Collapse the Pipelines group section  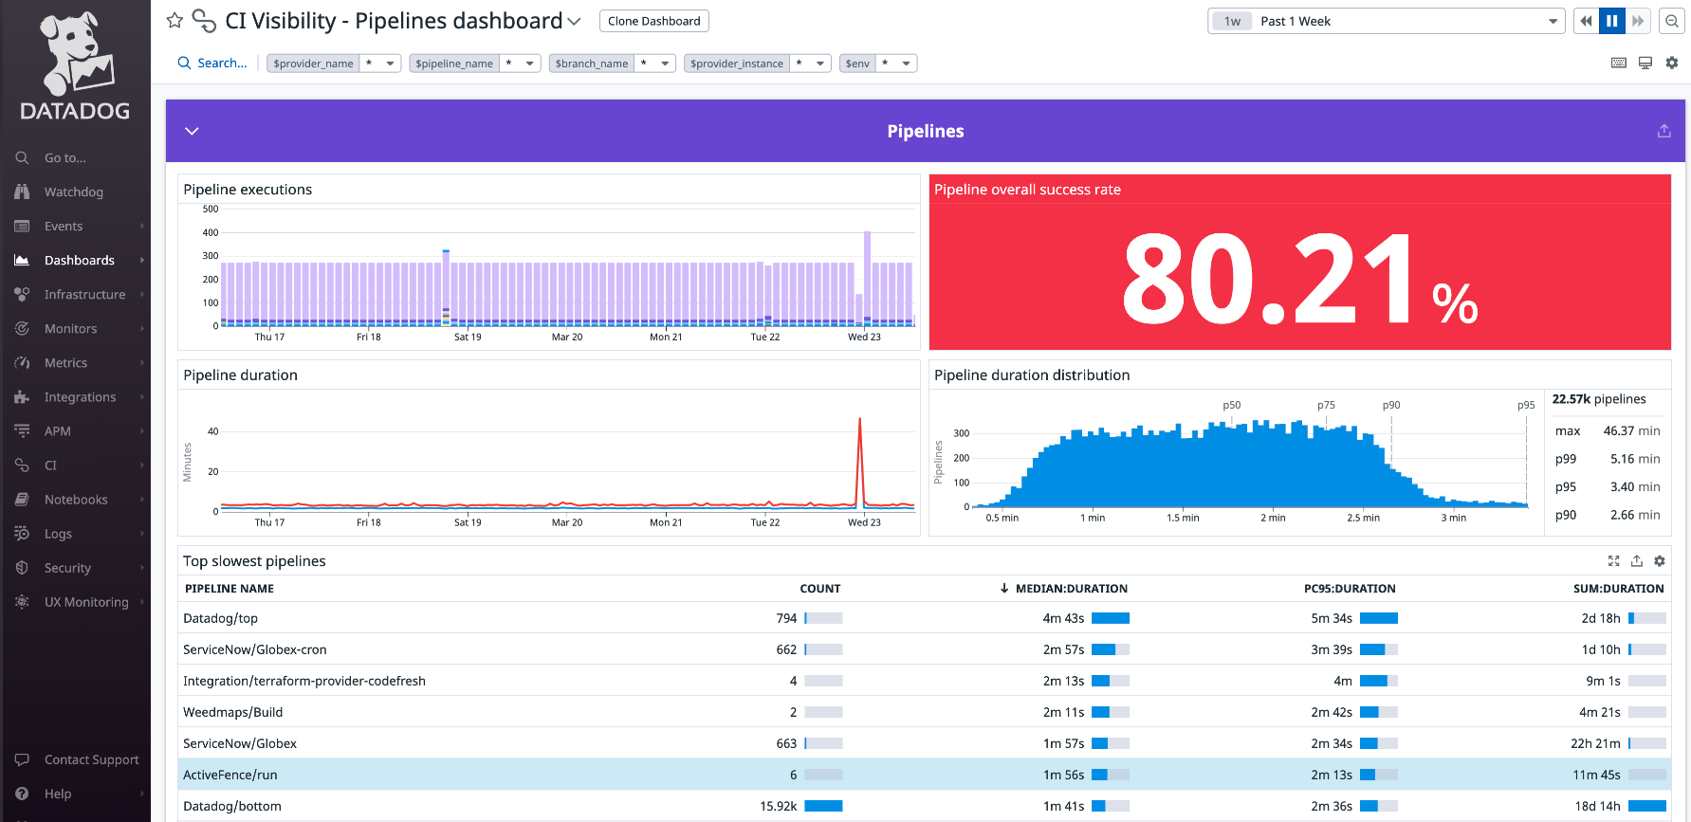point(192,131)
